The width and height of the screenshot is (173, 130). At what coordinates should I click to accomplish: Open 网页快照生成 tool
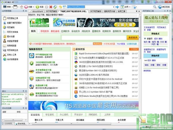pyautogui.click(x=11, y=50)
